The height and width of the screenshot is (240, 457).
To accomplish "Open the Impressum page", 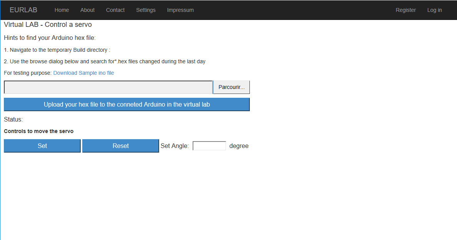I will pos(180,10).
